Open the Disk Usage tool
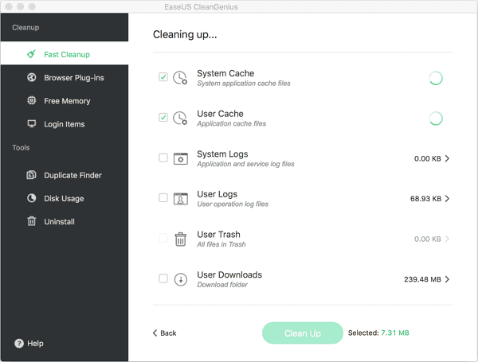Image resolution: width=478 pixels, height=362 pixels. coord(65,198)
